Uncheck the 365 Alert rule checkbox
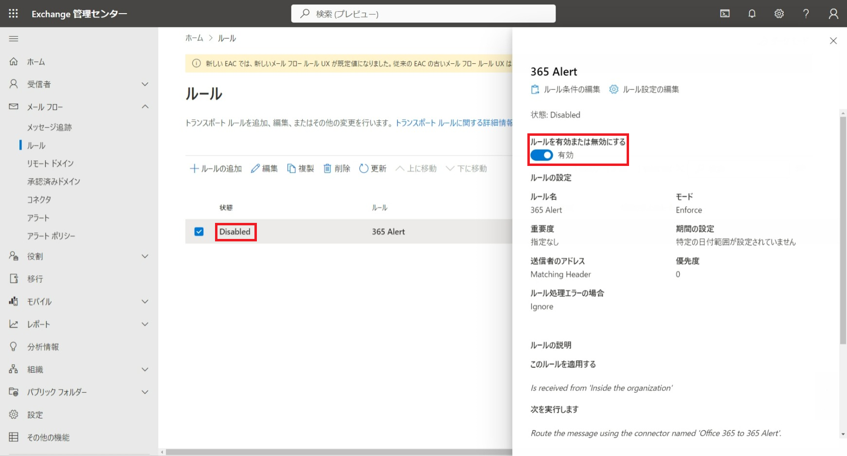847x456 pixels. pos(199,232)
